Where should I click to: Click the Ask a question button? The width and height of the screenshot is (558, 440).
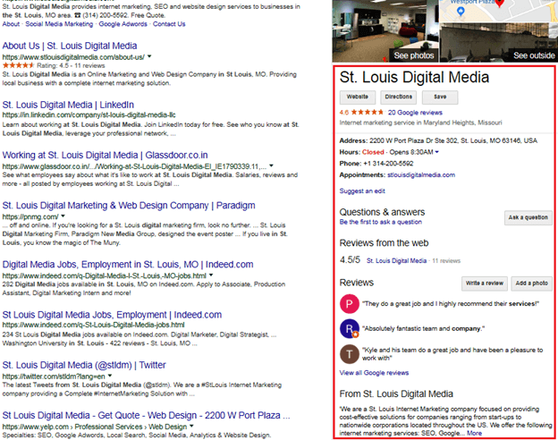pos(528,217)
